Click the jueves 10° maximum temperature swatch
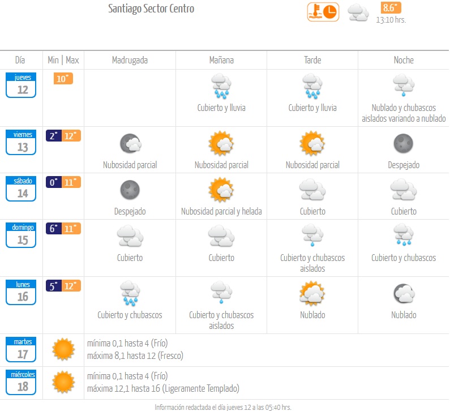The height and width of the screenshot is (411, 450). (63, 78)
